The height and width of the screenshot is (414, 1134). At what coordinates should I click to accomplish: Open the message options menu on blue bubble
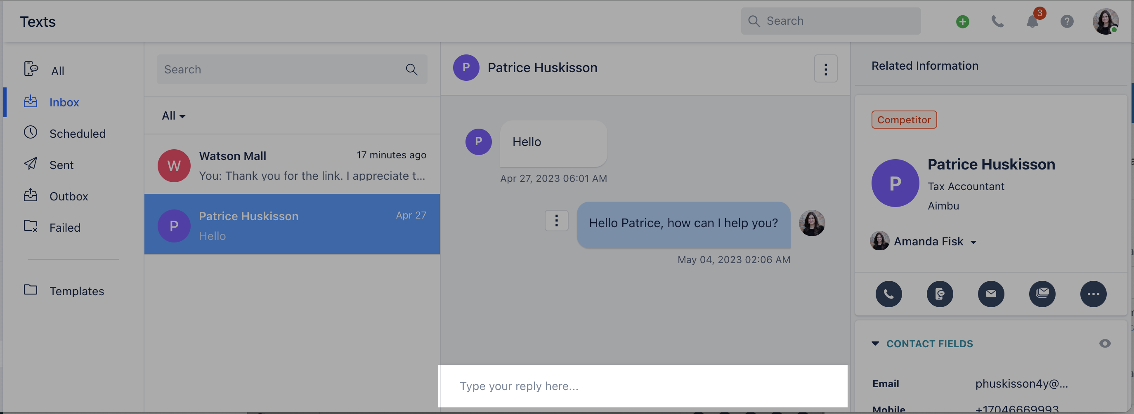(556, 221)
